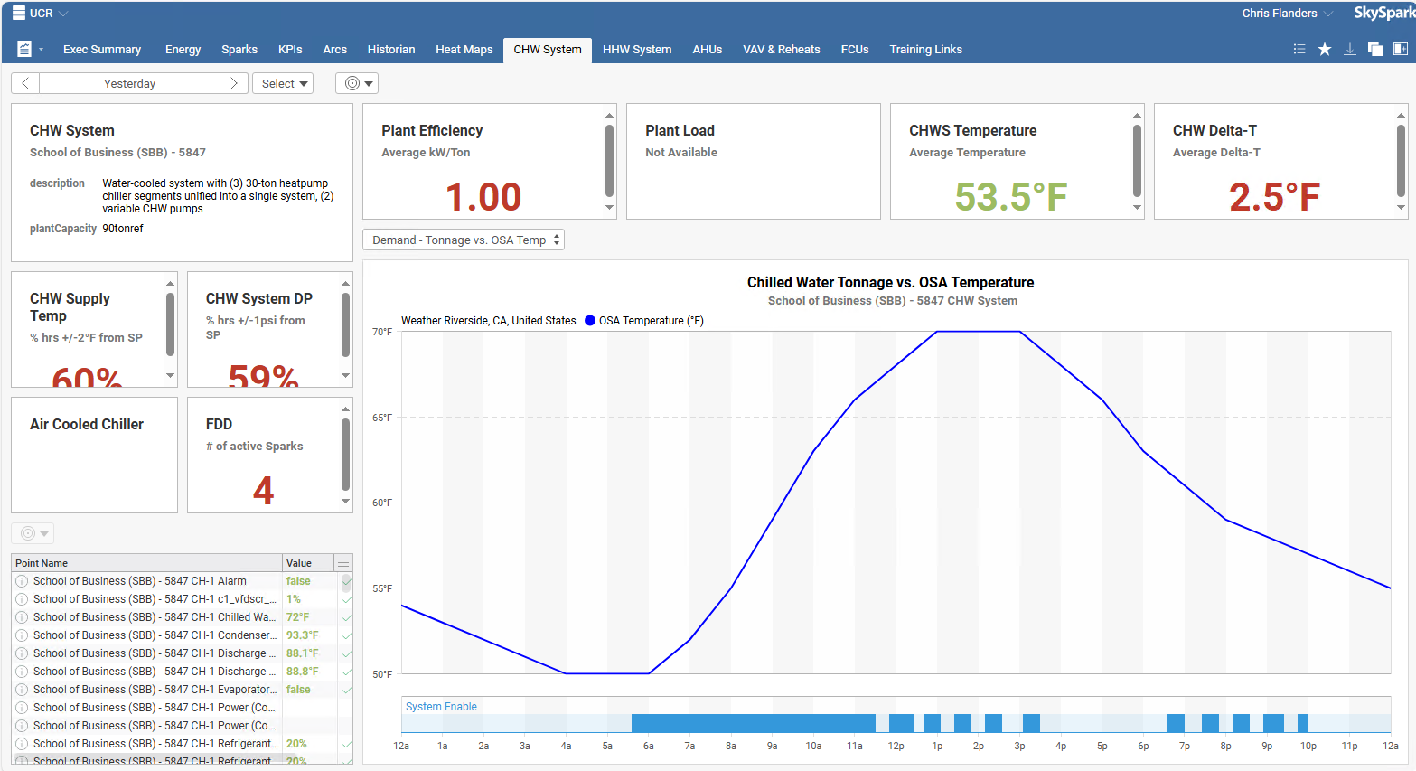Click info icon for CH-1 Alarm row
Image resolution: width=1416 pixels, height=771 pixels.
pyautogui.click(x=22, y=581)
